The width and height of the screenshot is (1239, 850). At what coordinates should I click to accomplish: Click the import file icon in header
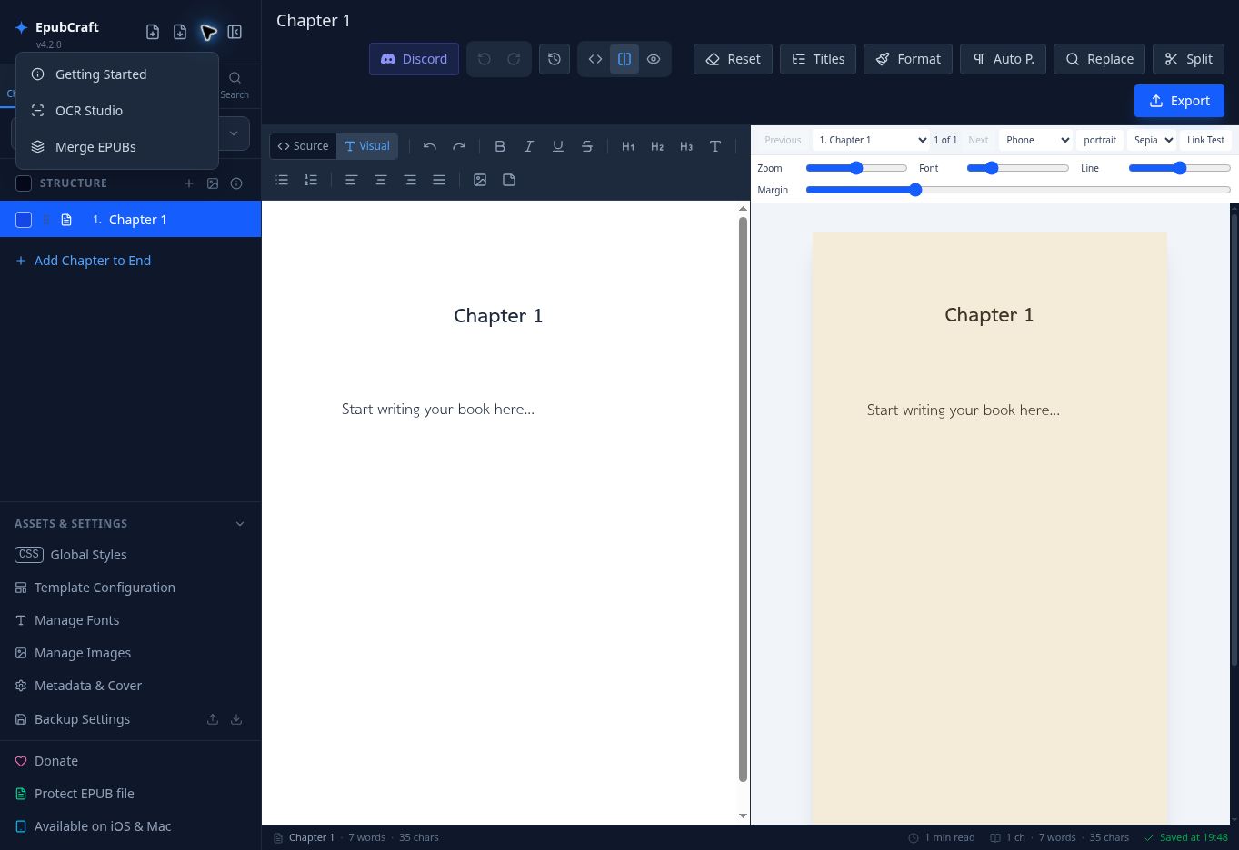point(180,32)
